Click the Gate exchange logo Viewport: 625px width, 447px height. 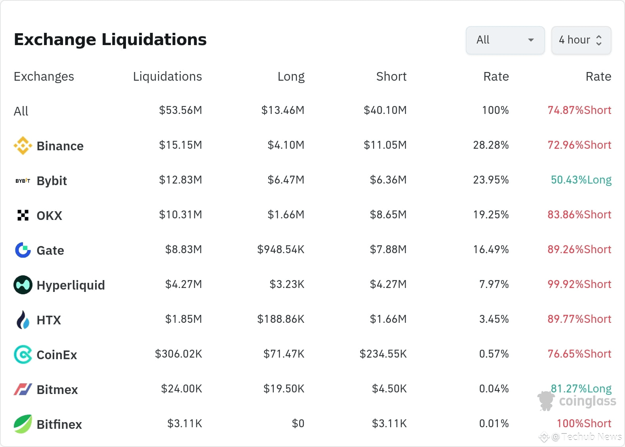(23, 250)
